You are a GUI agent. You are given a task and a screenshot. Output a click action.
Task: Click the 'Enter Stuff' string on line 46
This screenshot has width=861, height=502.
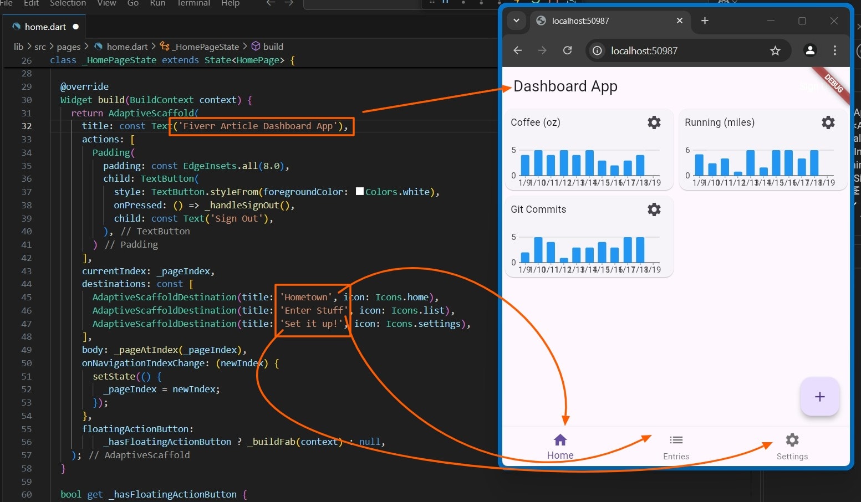314,310
